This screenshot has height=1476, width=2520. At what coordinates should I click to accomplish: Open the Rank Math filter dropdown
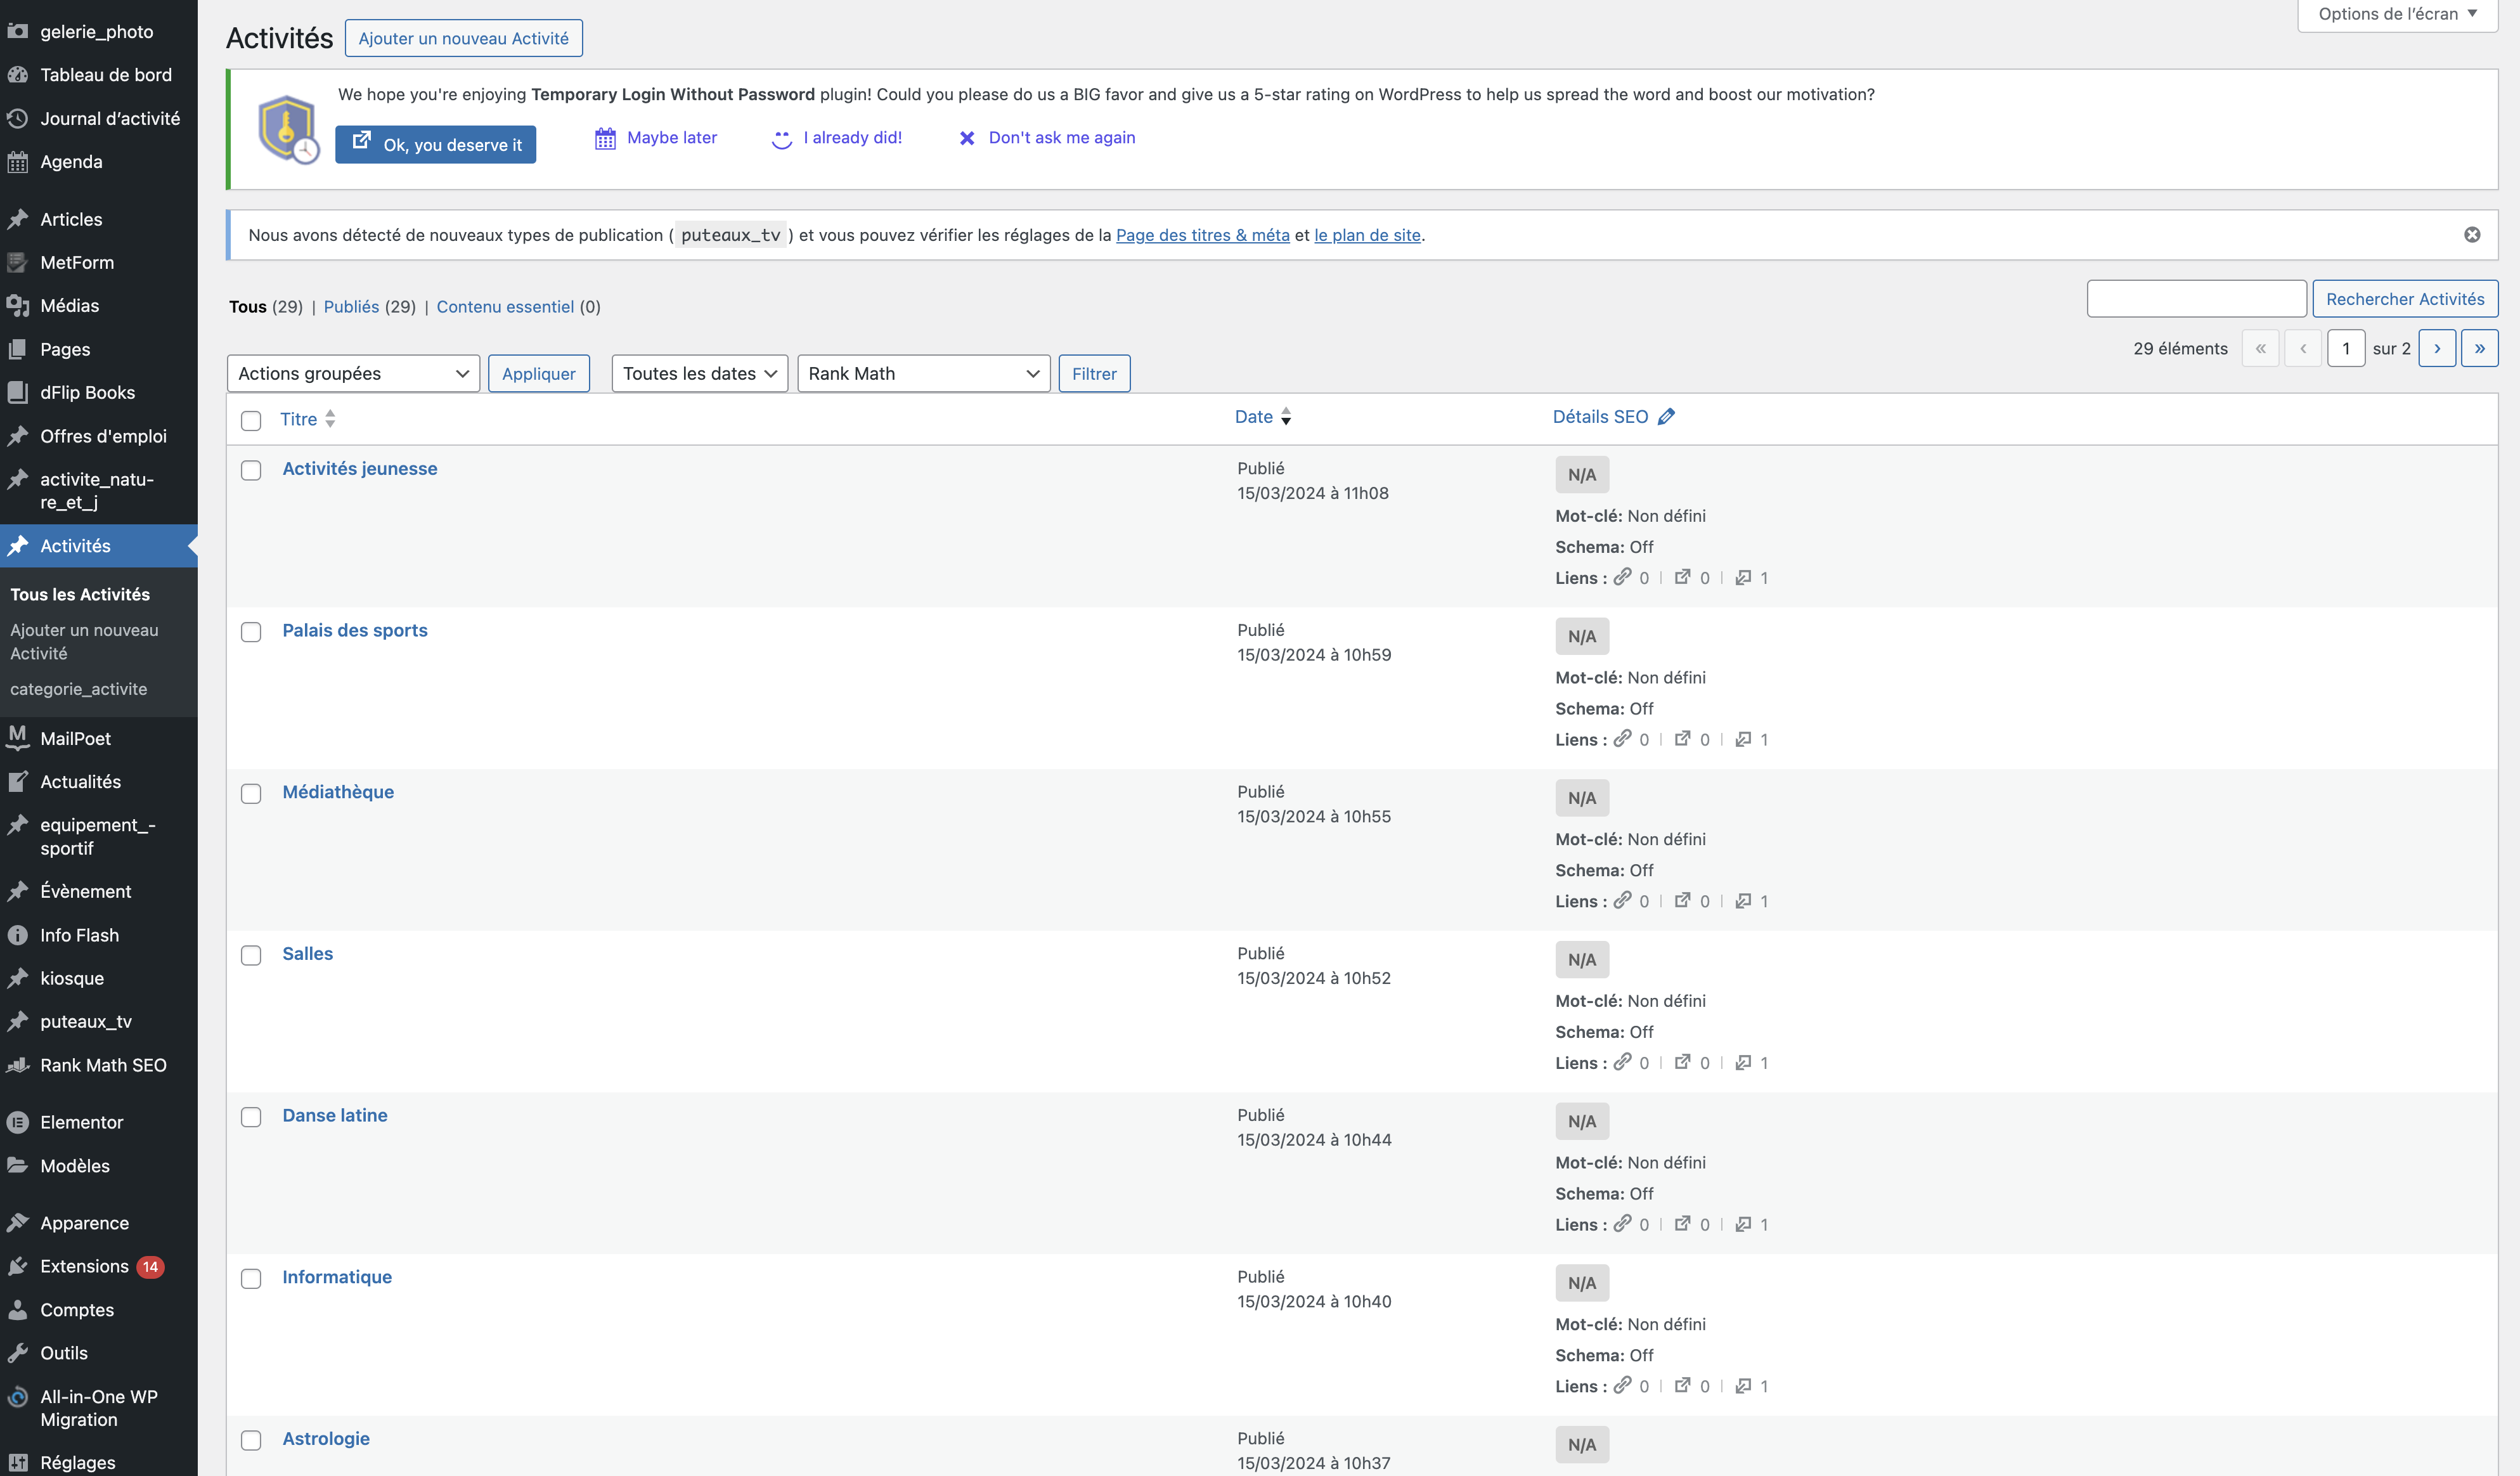click(923, 374)
